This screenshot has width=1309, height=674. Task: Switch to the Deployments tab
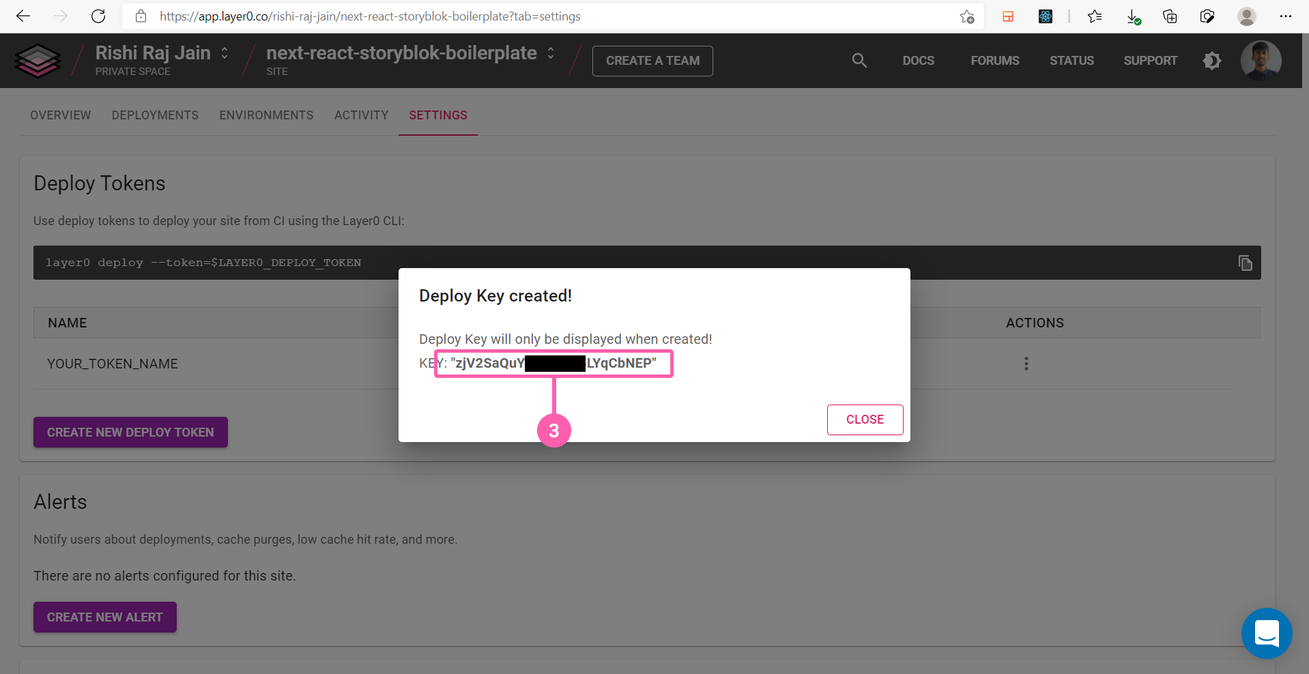[x=155, y=115]
